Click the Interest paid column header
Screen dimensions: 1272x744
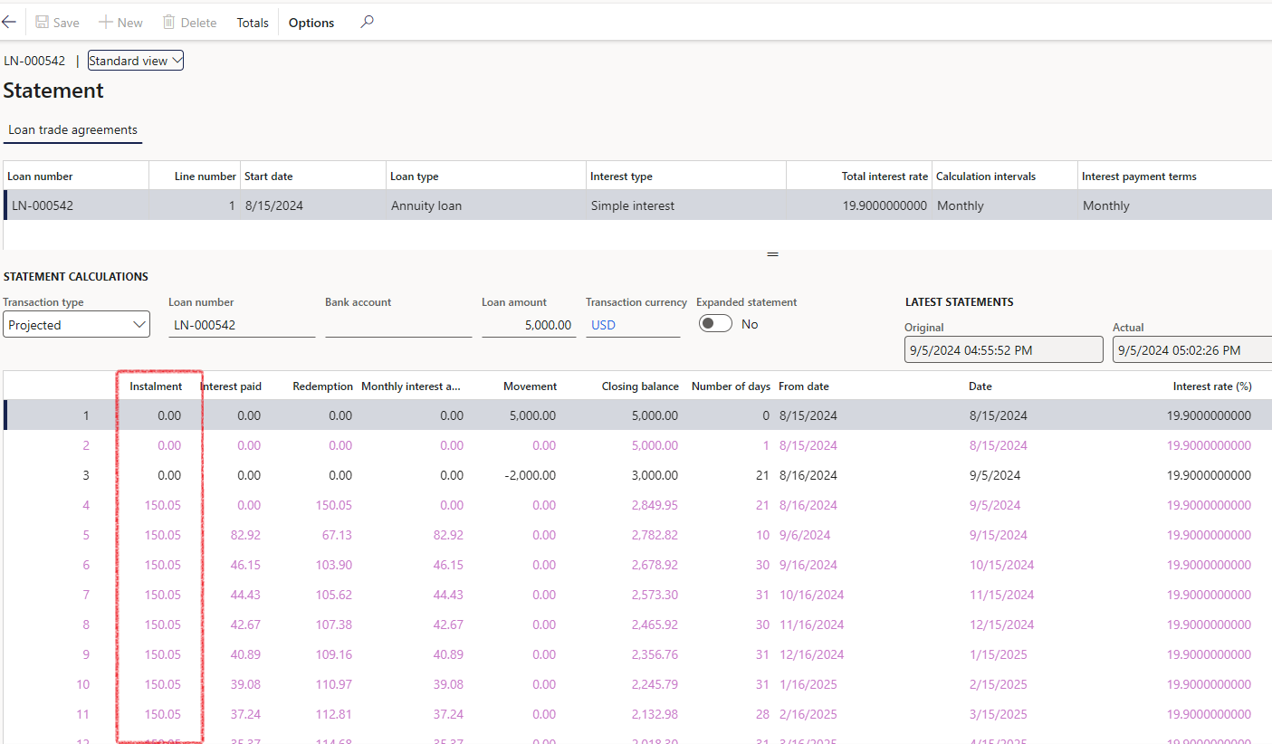(231, 386)
